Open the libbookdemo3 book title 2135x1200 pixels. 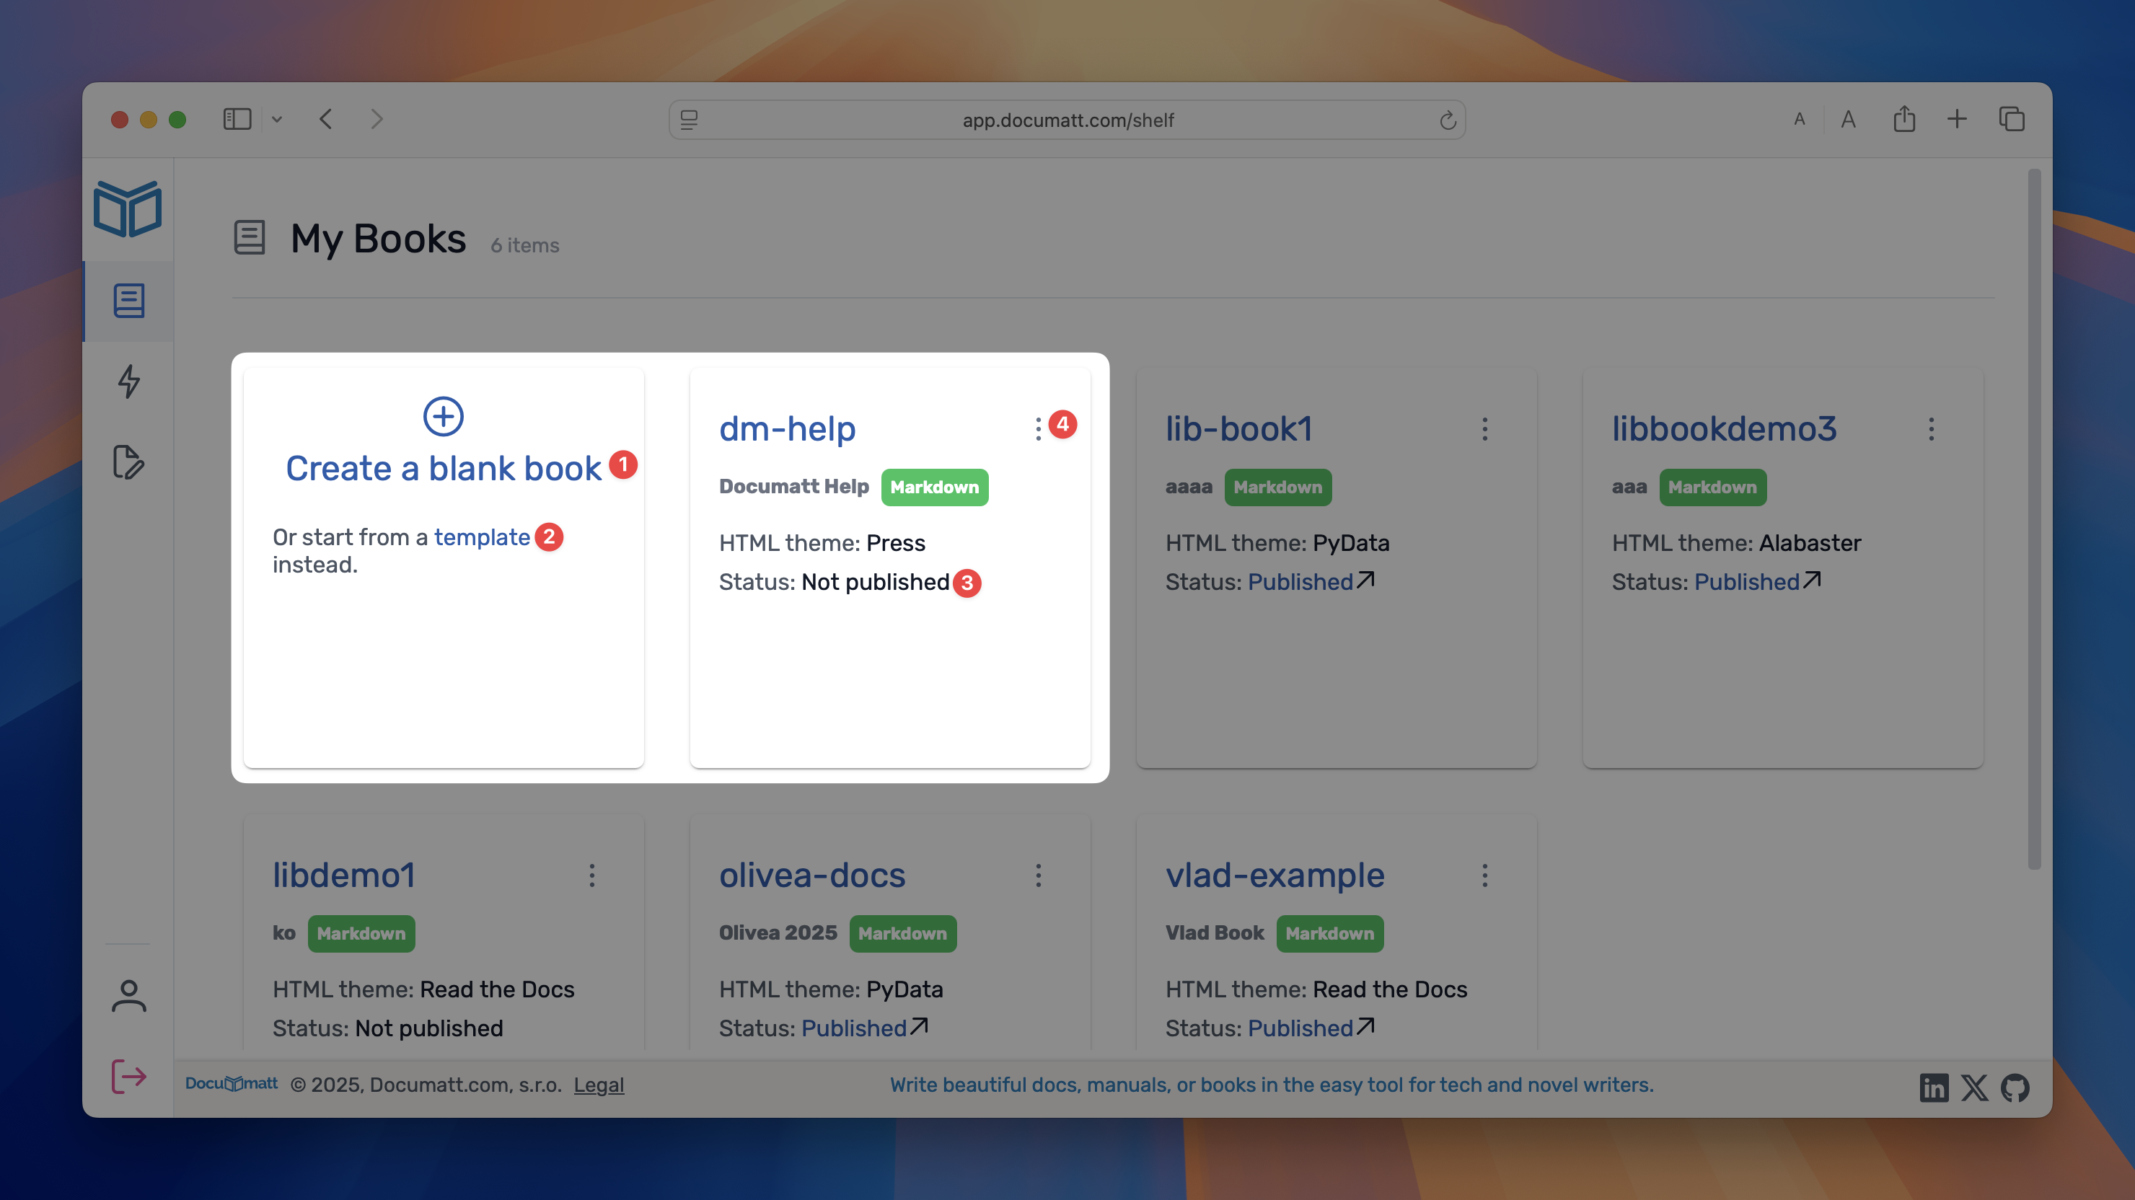tap(1725, 429)
